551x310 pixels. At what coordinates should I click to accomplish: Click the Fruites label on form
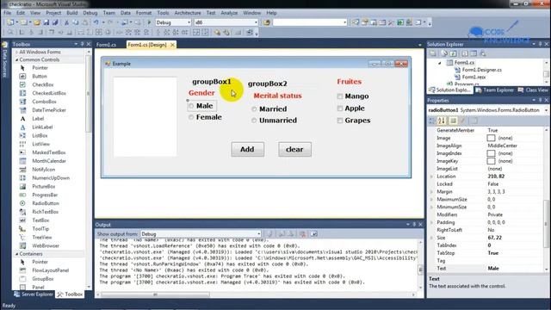pyautogui.click(x=349, y=82)
